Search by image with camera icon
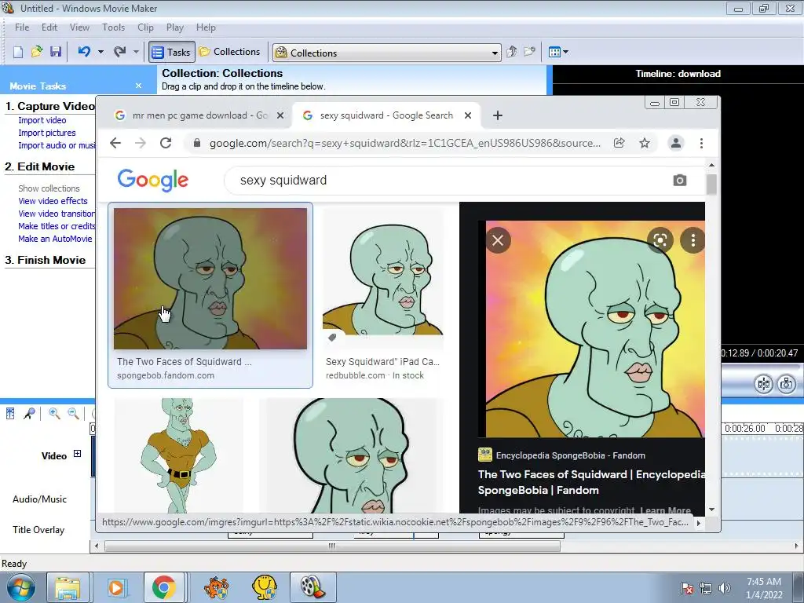The width and height of the screenshot is (804, 603). pos(679,181)
